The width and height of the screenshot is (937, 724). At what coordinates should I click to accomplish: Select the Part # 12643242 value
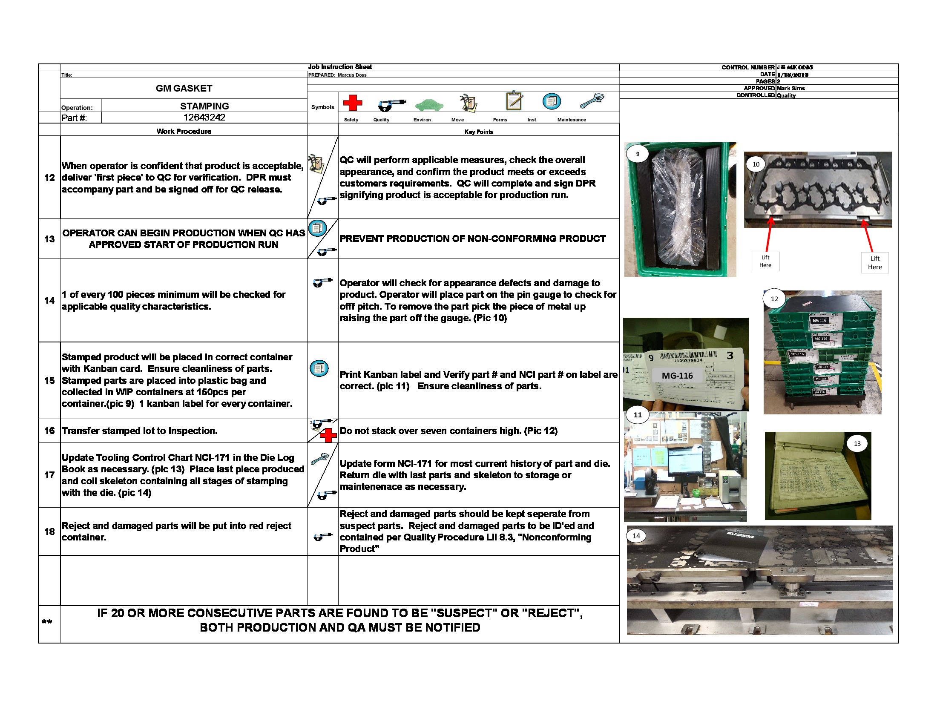[x=204, y=117]
